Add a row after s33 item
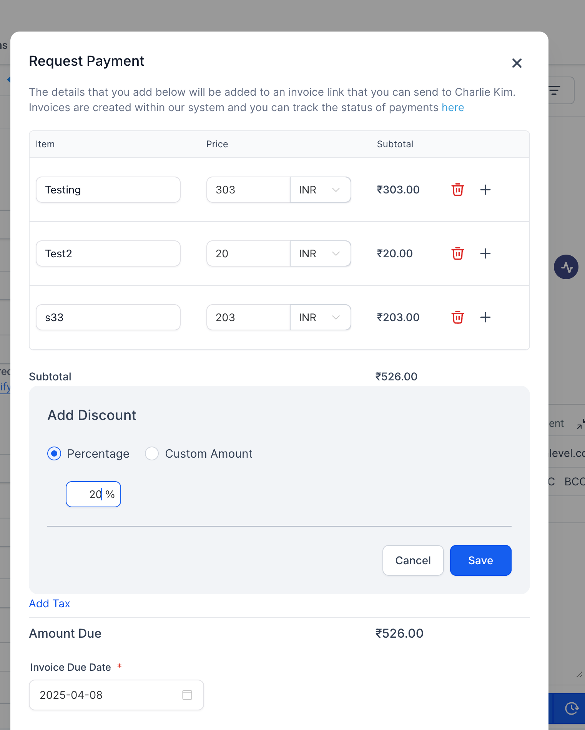The width and height of the screenshot is (585, 730). point(485,317)
